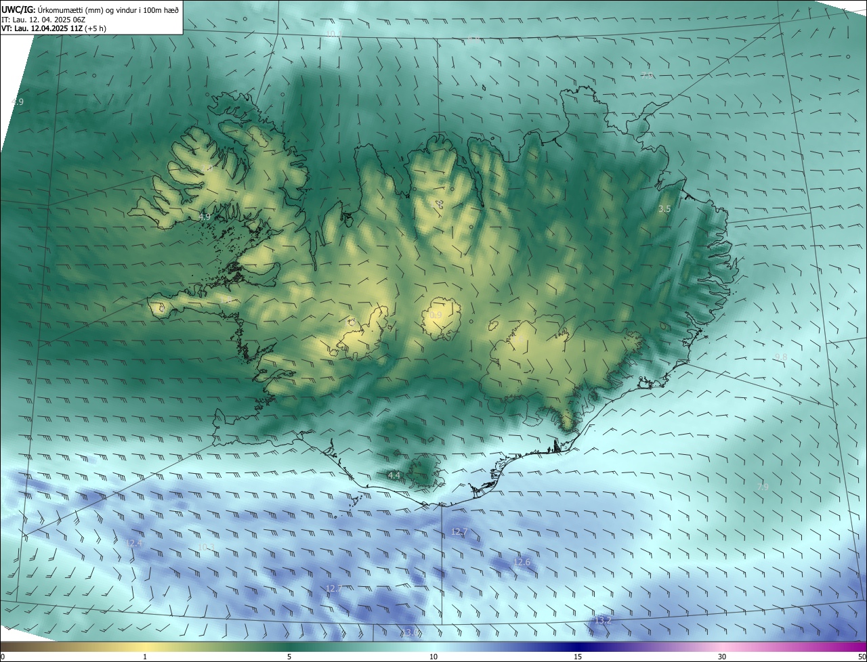The width and height of the screenshot is (867, 662).
Task: Click the "12.6" value label
Action: (x=522, y=562)
